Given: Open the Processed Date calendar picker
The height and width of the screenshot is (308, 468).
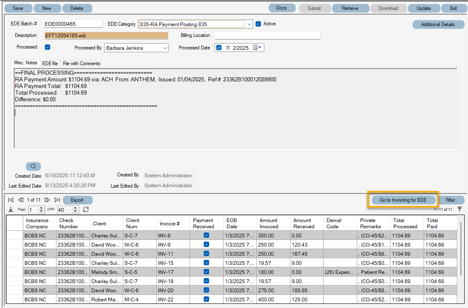Looking at the screenshot, I should (256, 47).
